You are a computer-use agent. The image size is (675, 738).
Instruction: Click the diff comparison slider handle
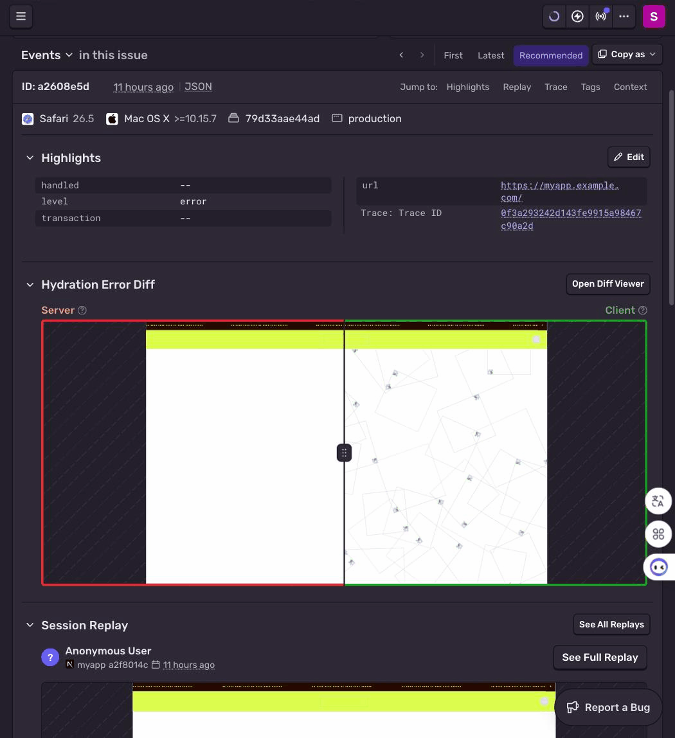tap(344, 453)
